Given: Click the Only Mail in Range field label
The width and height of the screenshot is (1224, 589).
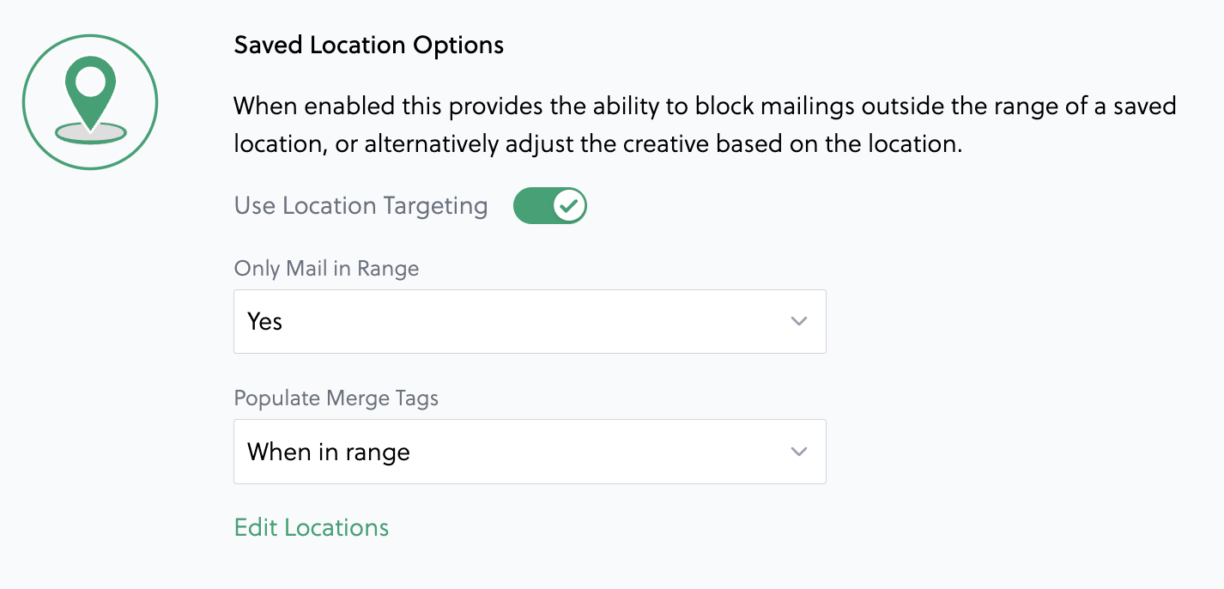Looking at the screenshot, I should (326, 269).
